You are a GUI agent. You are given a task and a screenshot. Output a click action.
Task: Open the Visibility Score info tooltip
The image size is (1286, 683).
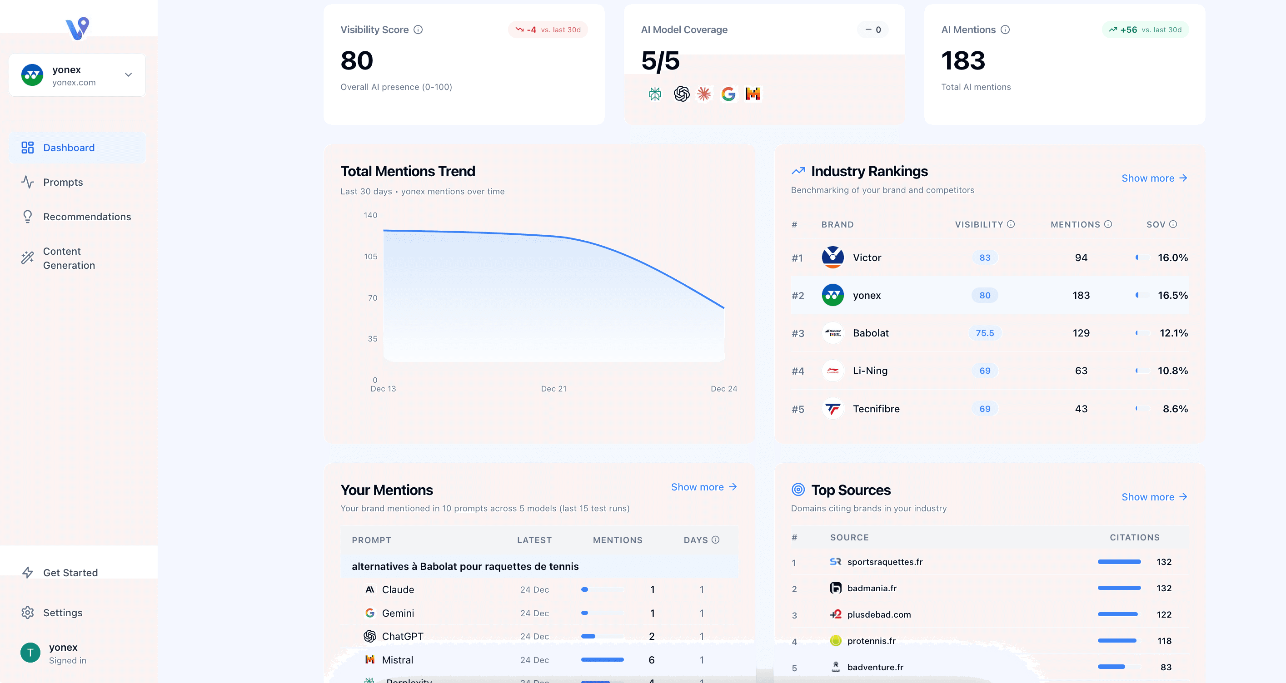[x=418, y=29]
